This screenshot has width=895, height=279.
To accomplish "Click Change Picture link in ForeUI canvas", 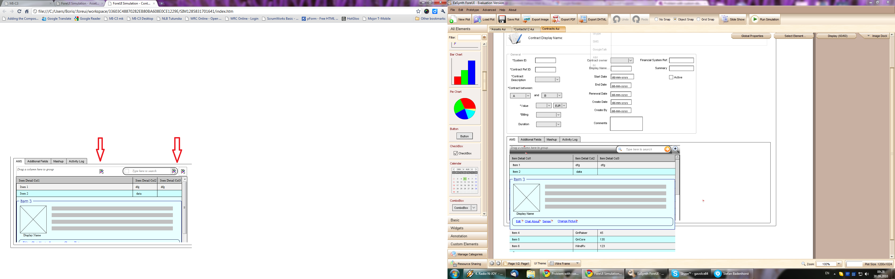I will pos(567,221).
